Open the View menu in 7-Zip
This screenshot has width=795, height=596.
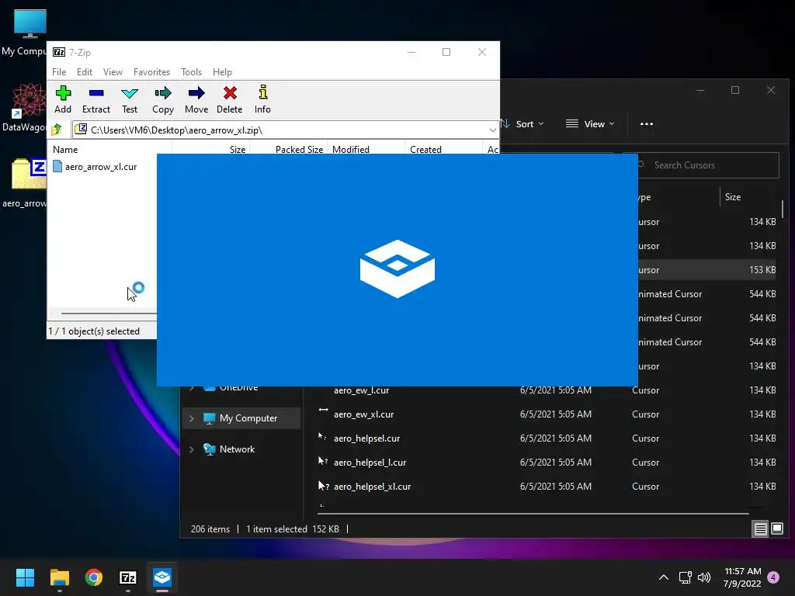[x=113, y=72]
